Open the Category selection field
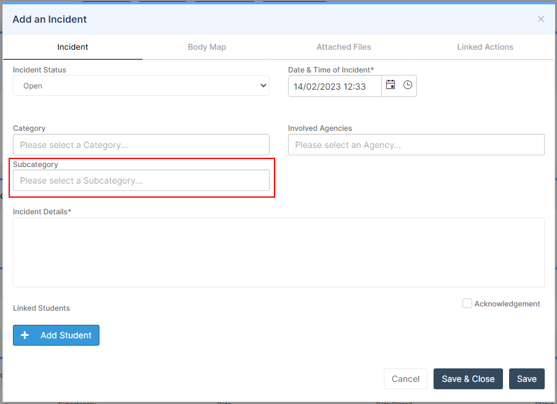The height and width of the screenshot is (404, 557). click(x=141, y=145)
